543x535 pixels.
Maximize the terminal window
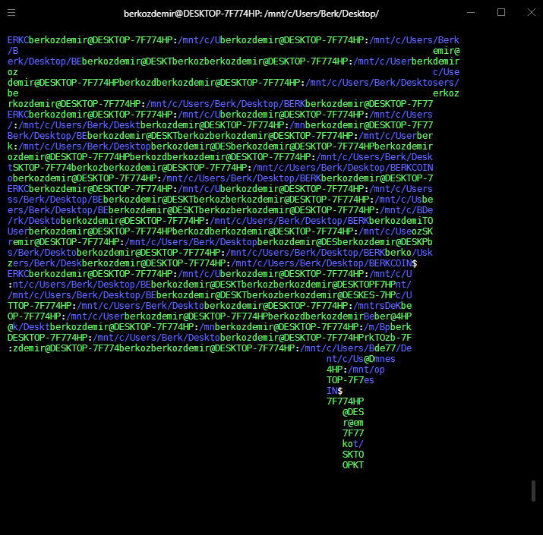pyautogui.click(x=501, y=12)
